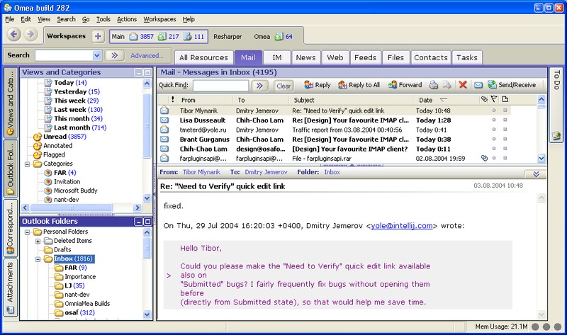
Task: Run quick find with double-arrow button
Action: coord(259,86)
